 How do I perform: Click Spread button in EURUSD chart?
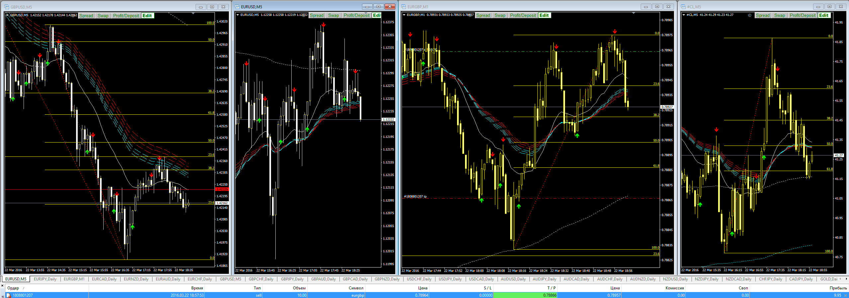317,15
